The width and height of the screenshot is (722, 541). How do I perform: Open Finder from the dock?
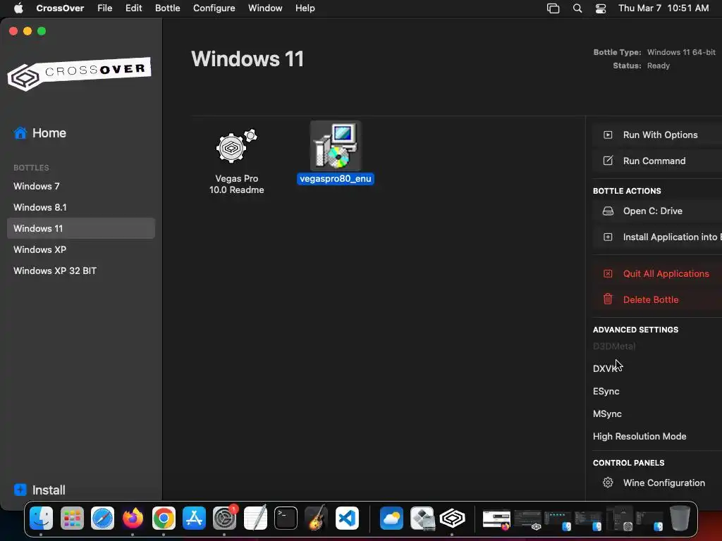41,518
